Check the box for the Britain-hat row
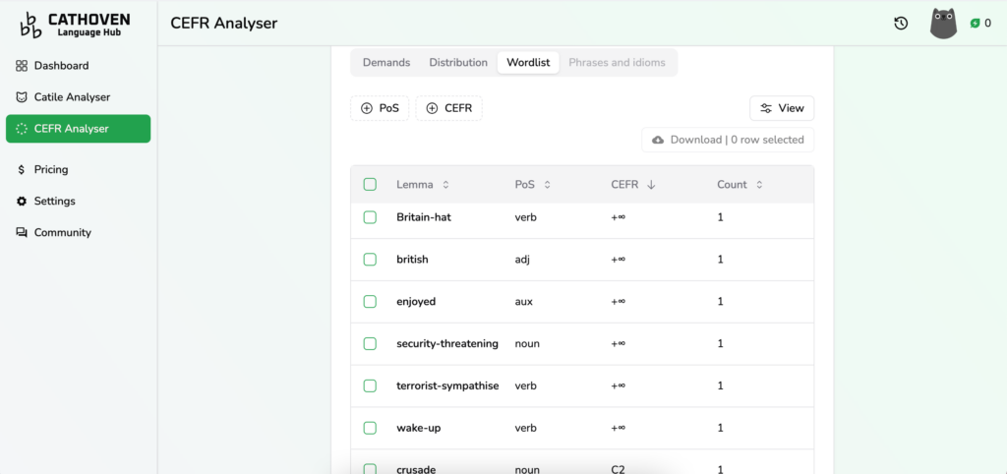 pyautogui.click(x=370, y=217)
